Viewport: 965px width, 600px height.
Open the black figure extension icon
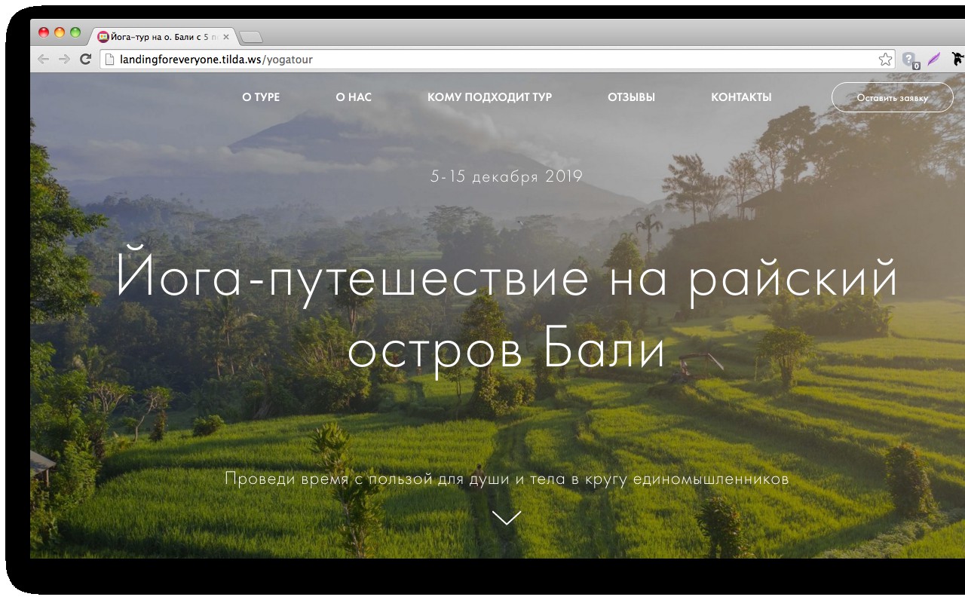point(957,59)
